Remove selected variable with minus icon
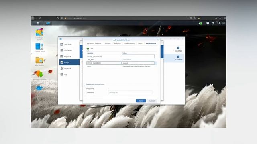This screenshot has height=144, width=257. (92, 48)
